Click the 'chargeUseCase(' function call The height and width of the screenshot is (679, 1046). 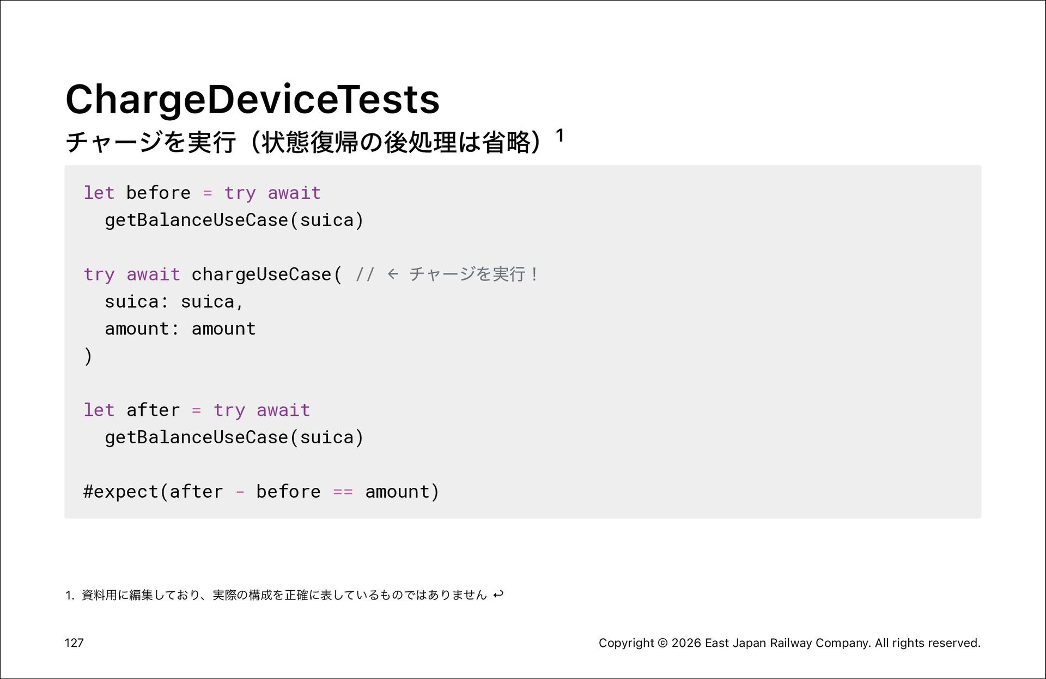coord(267,274)
